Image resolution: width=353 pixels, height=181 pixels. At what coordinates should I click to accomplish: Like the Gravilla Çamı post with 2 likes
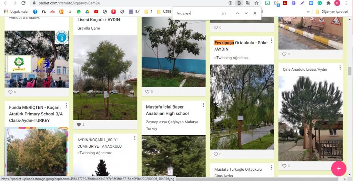tap(79, 125)
